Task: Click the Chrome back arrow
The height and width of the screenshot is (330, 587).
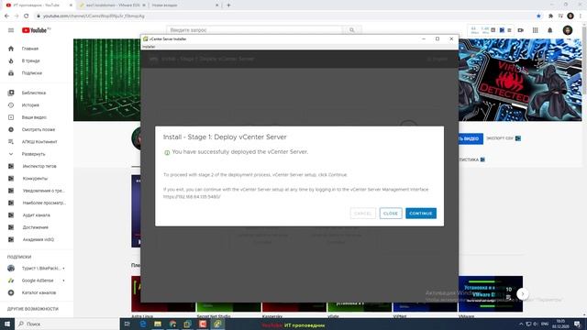Action: pyautogui.click(x=6, y=16)
